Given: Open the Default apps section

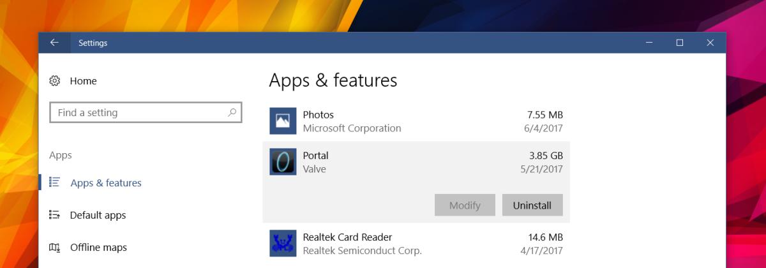Looking at the screenshot, I should click(x=98, y=215).
